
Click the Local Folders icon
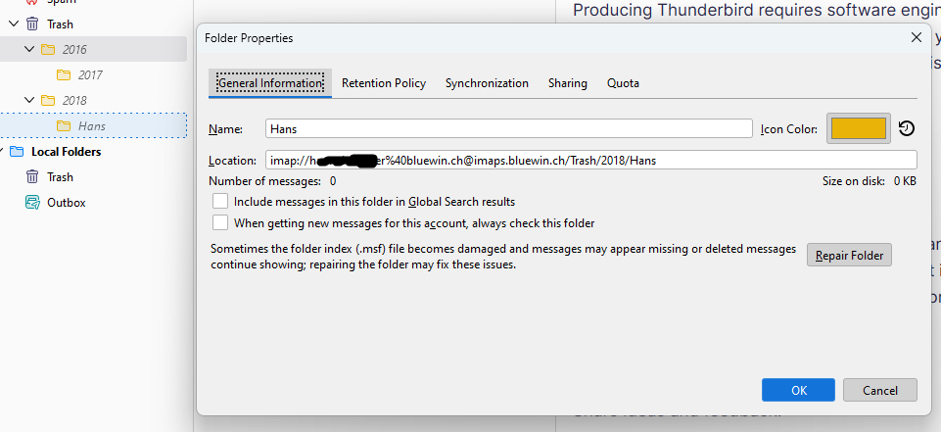point(16,152)
